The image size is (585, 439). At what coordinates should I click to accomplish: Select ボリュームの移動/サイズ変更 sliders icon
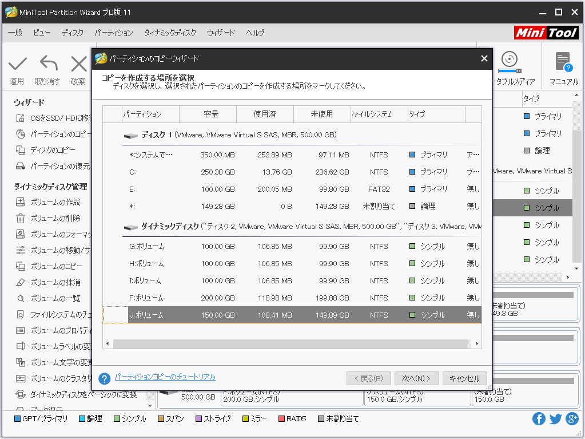(x=21, y=250)
